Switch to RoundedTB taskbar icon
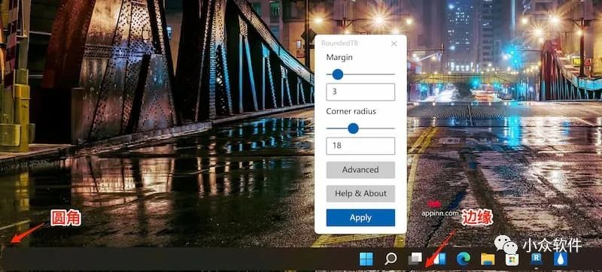Screen dimensions: 602x272 (536, 259)
